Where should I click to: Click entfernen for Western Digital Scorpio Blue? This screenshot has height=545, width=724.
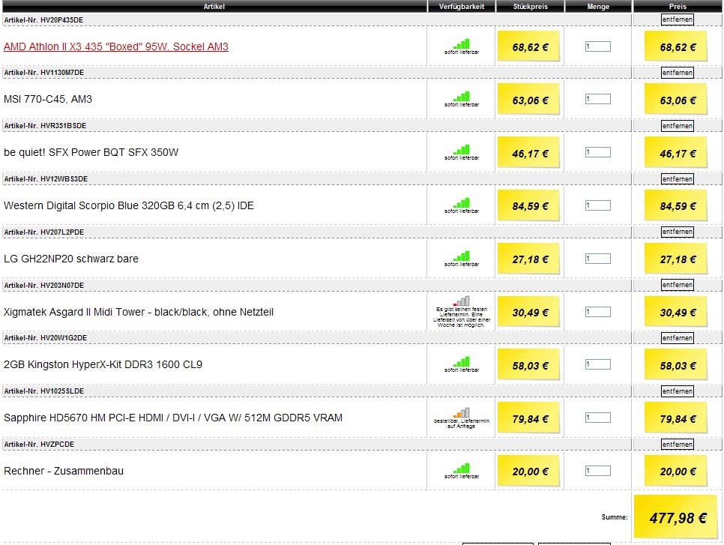coord(678,178)
